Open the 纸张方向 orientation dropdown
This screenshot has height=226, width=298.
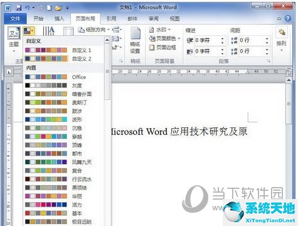(94, 30)
